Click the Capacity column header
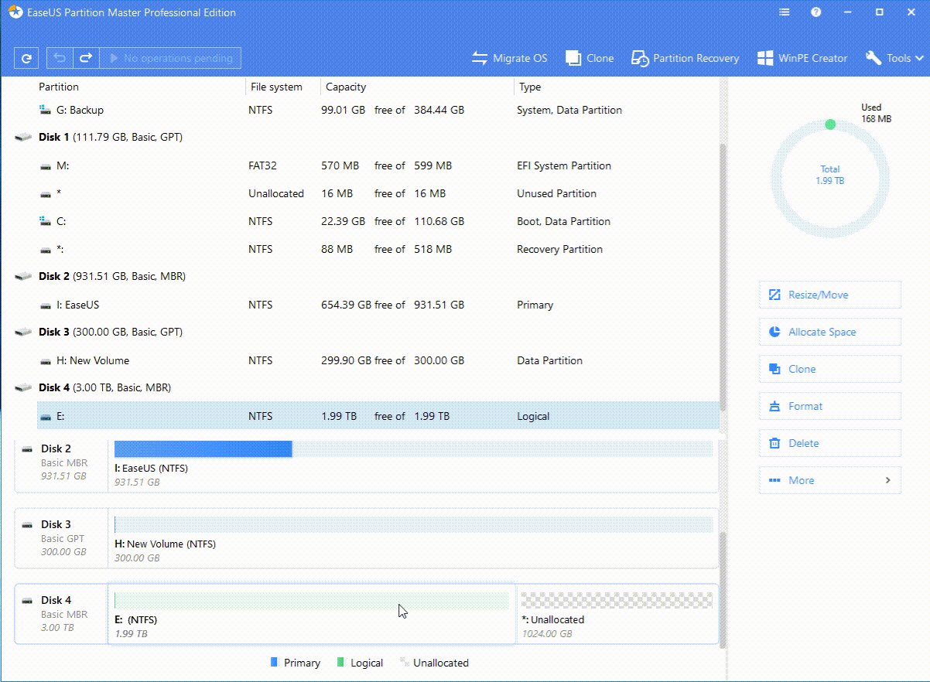The width and height of the screenshot is (930, 682). tap(346, 87)
